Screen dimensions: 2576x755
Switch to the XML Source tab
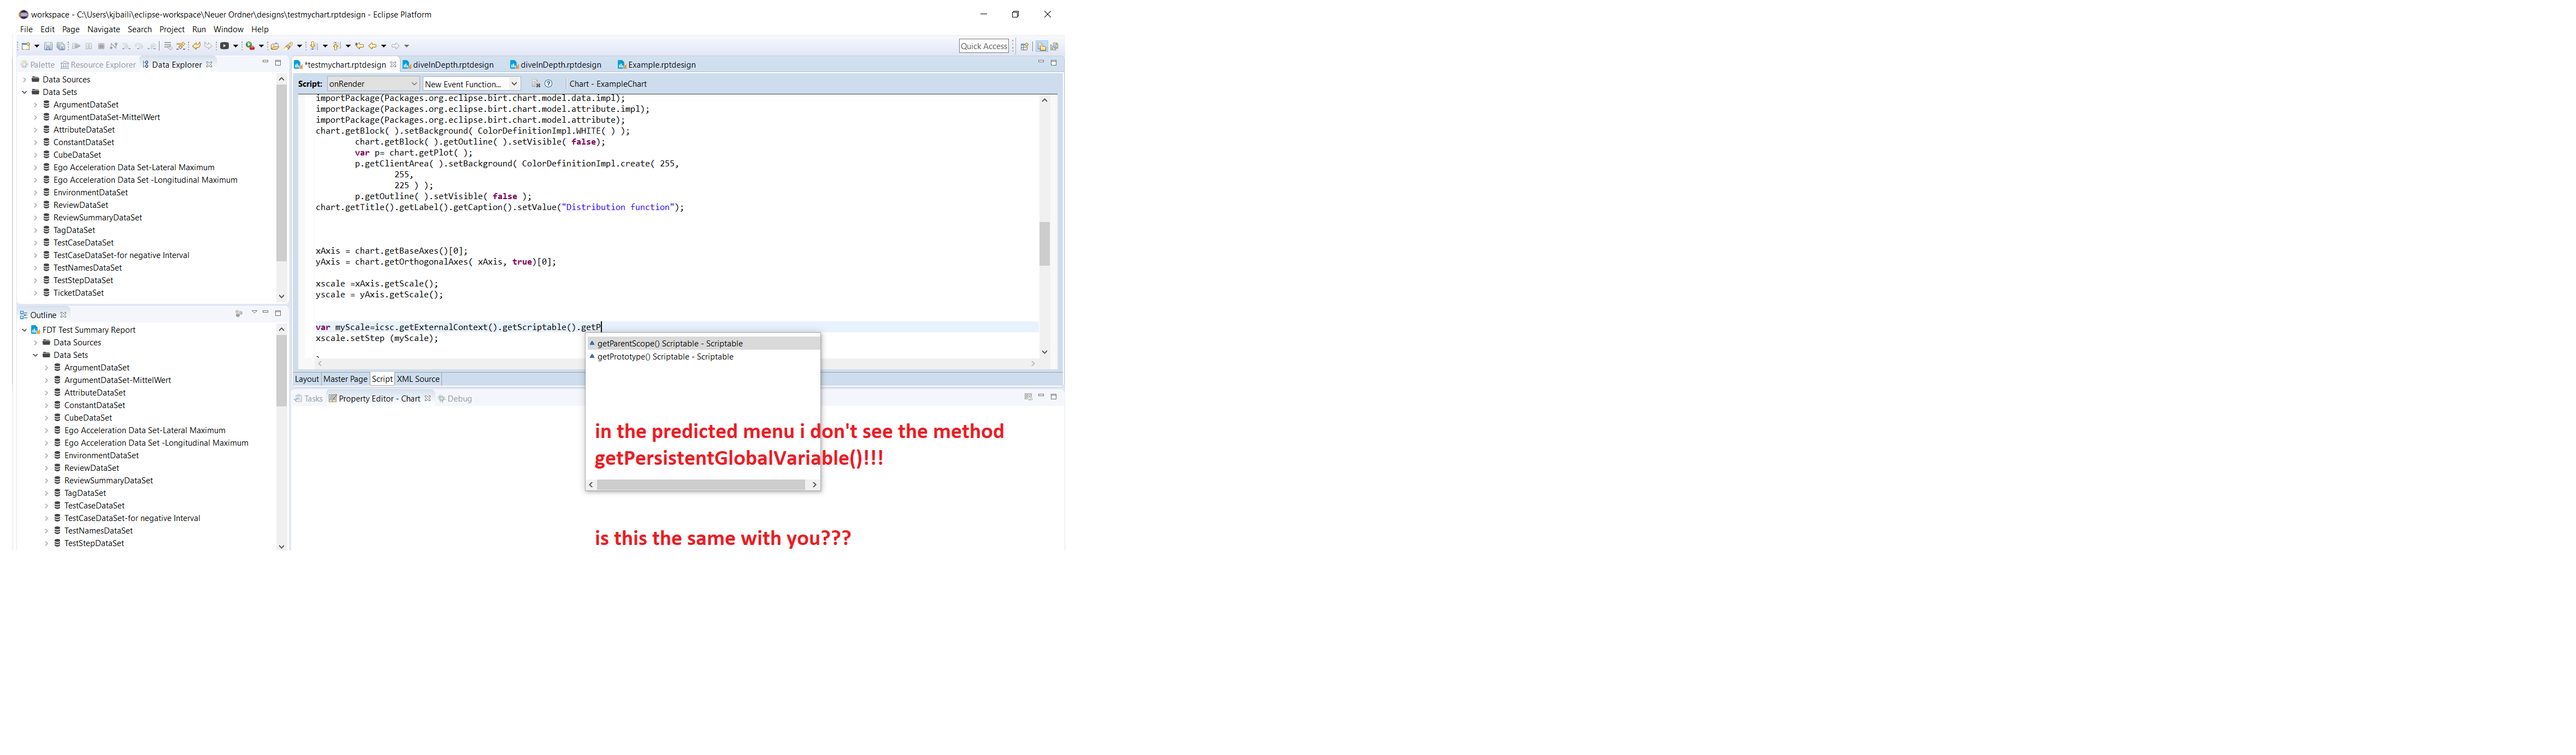418,380
